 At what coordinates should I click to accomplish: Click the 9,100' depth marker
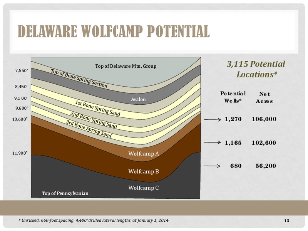[21, 98]
